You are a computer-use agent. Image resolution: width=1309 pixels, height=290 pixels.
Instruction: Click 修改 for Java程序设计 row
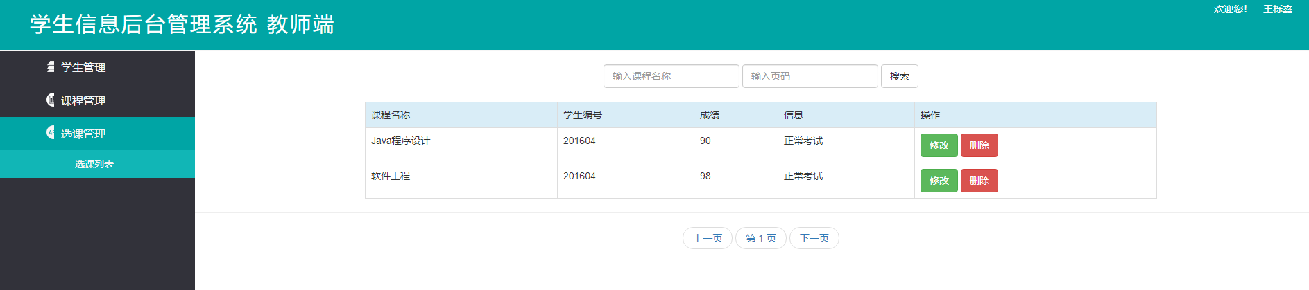click(939, 145)
